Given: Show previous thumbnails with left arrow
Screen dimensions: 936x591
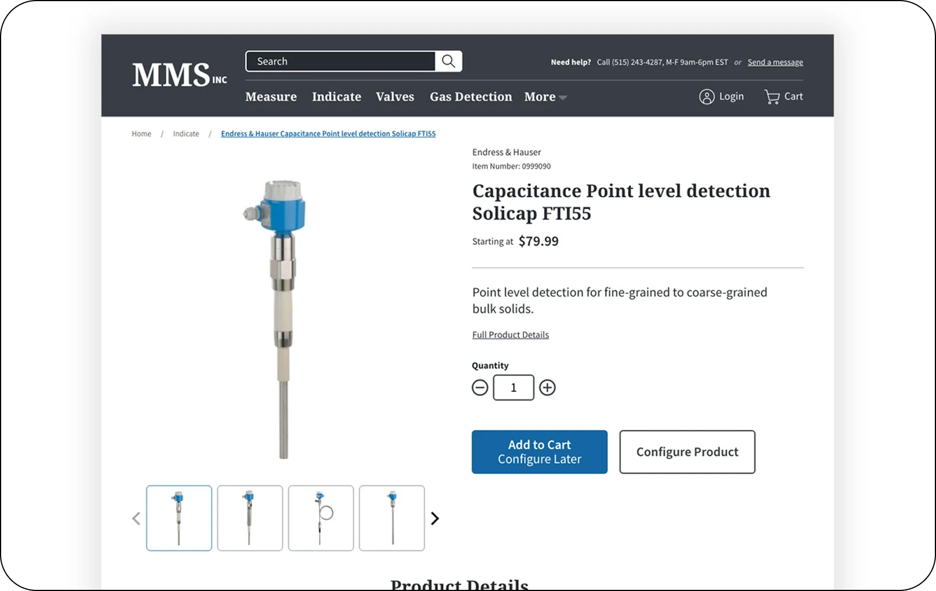Looking at the screenshot, I should pyautogui.click(x=136, y=519).
